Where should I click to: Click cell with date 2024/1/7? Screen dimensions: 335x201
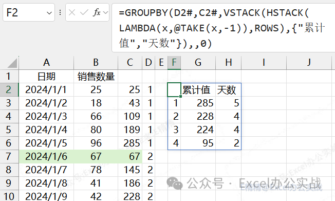click(46, 170)
